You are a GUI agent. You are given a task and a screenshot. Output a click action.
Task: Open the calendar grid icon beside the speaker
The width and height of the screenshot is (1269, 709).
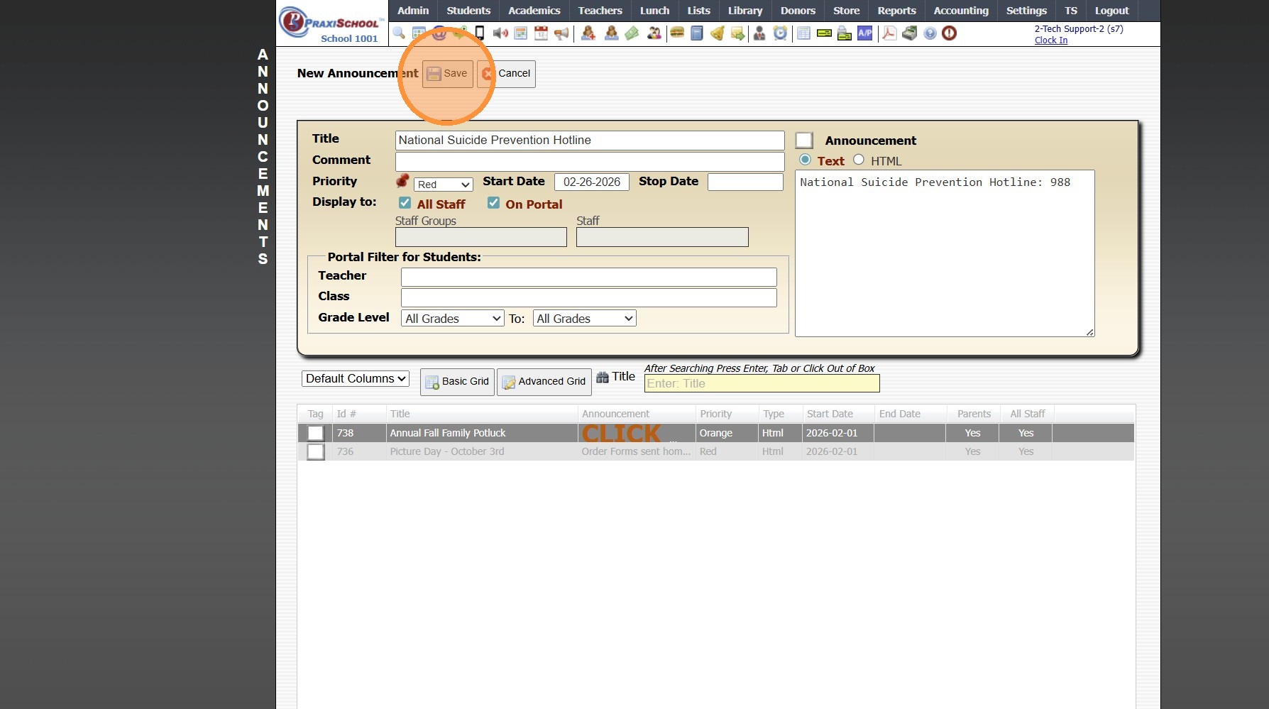521,33
